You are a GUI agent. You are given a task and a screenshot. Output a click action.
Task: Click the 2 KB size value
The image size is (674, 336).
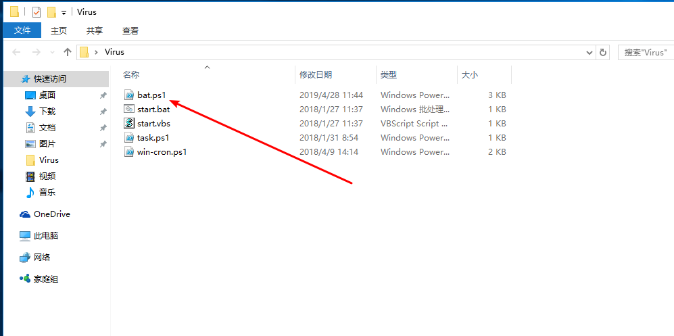pyautogui.click(x=497, y=151)
